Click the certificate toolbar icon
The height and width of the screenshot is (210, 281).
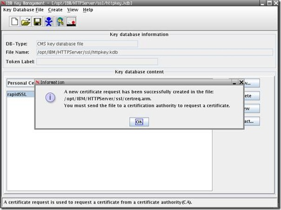pos(71,22)
